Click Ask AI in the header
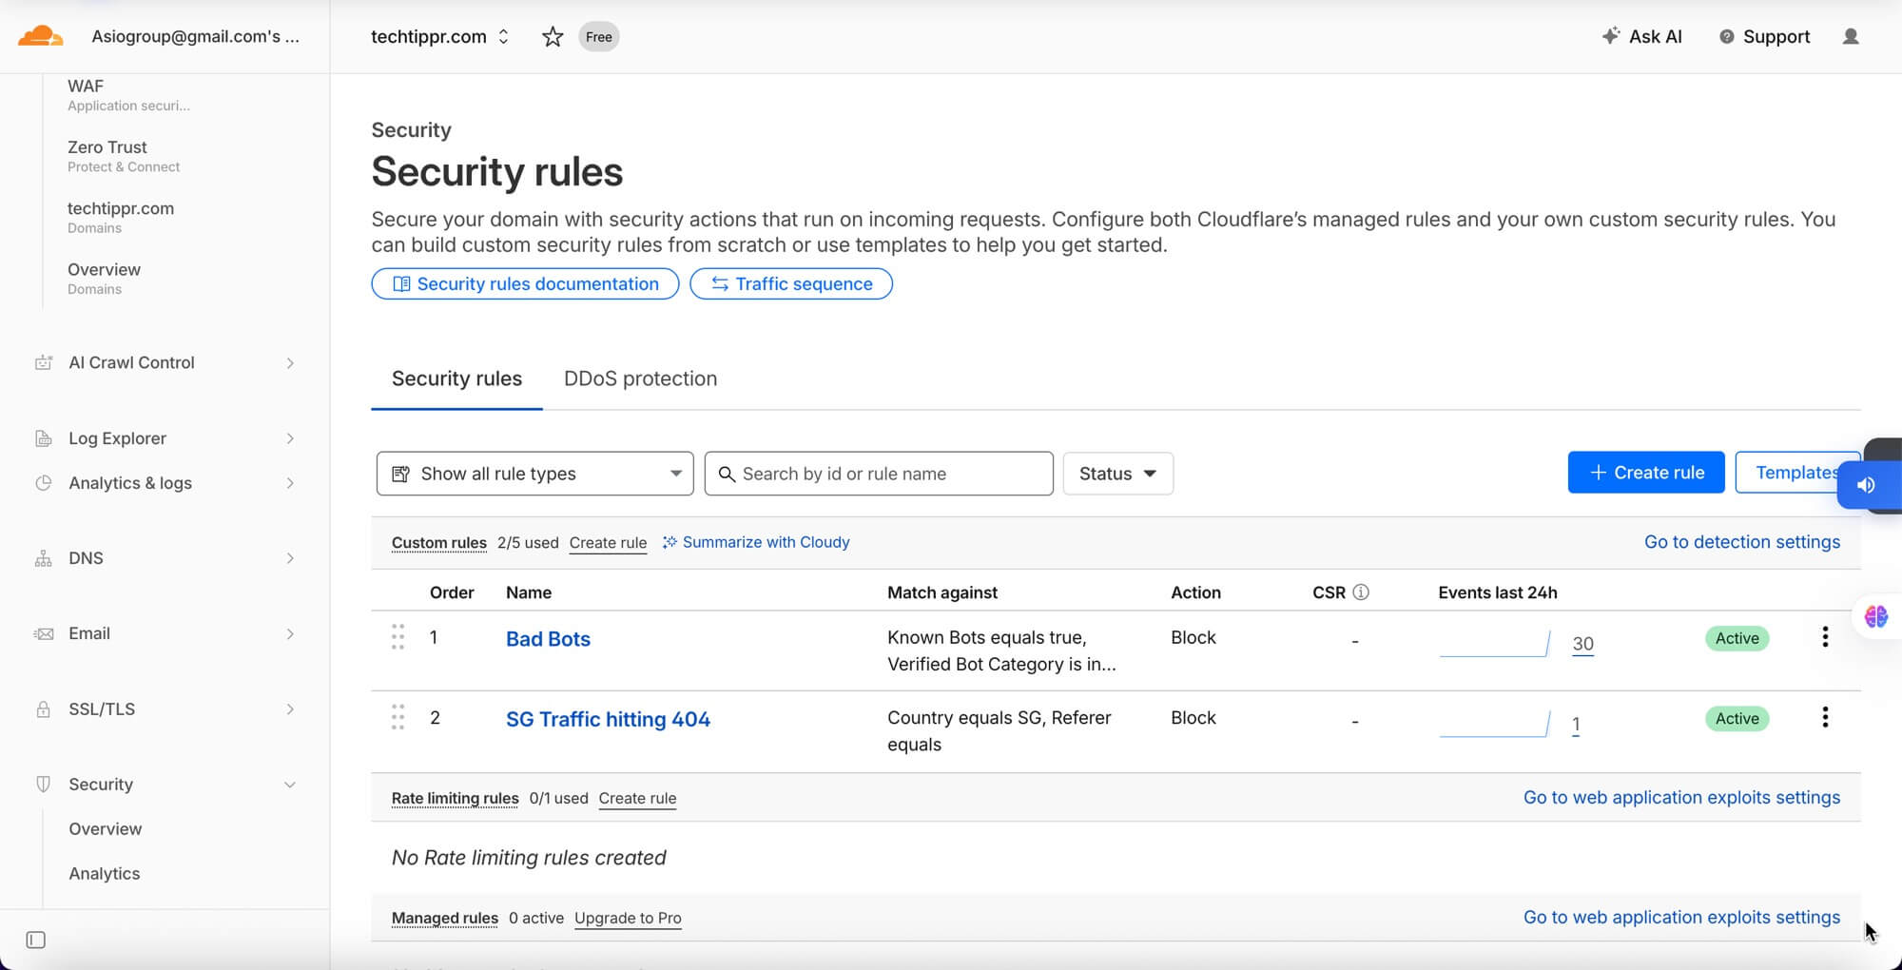Viewport: 1902px width, 970px height. (1642, 37)
